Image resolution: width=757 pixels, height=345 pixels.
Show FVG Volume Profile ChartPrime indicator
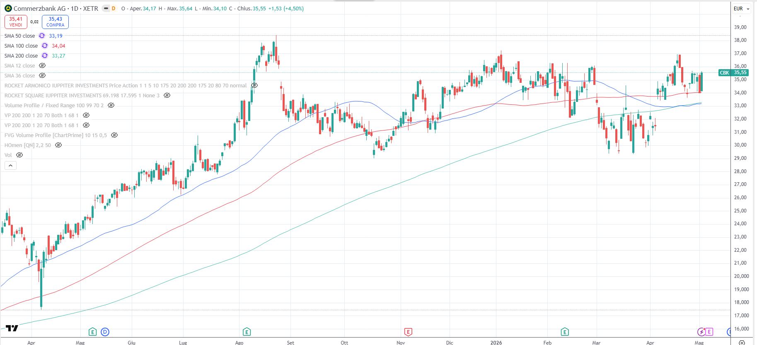coord(114,135)
